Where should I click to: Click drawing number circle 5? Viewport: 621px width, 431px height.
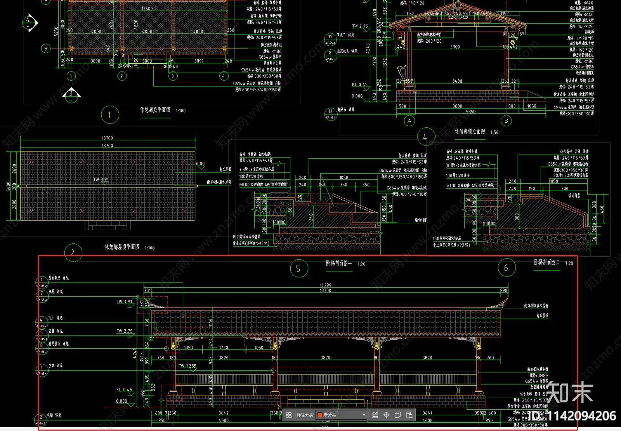[299, 268]
